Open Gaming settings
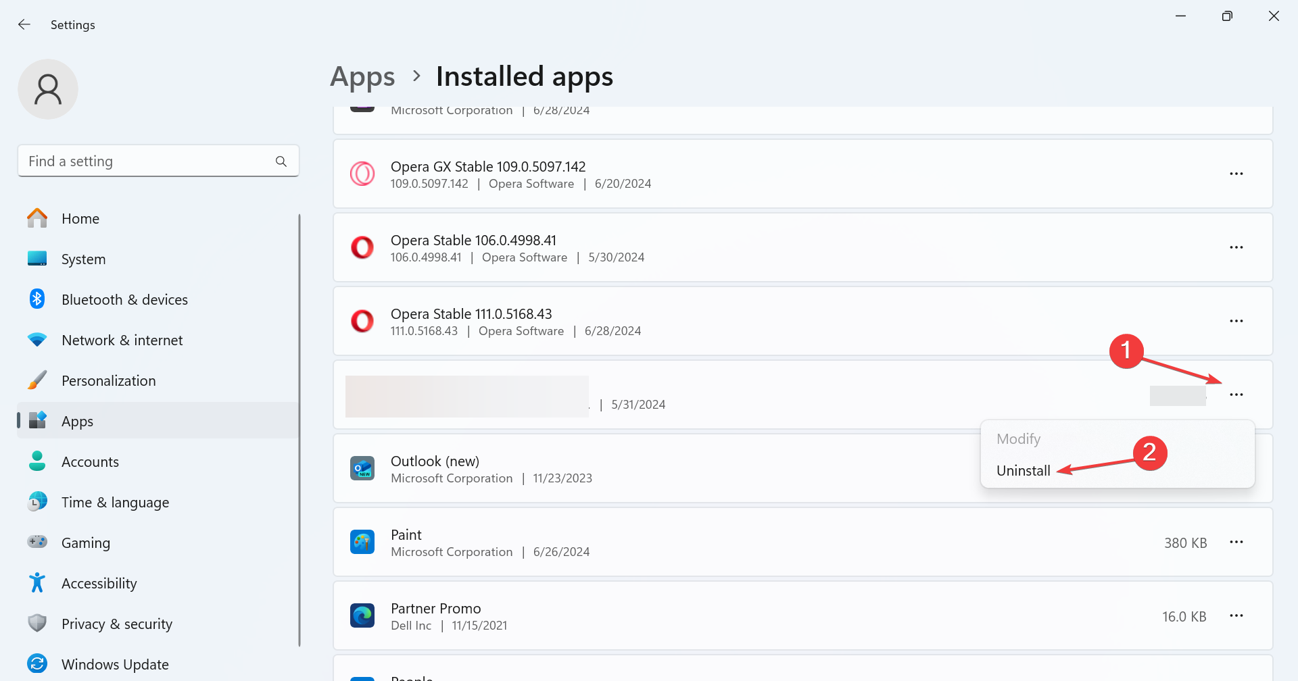Screen dimensions: 1298x681 click(158, 543)
